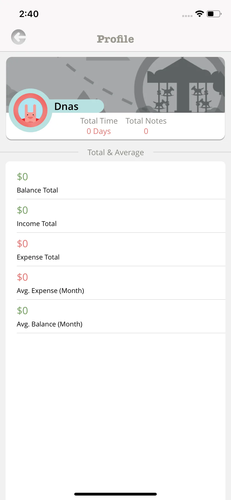
Task: Open Avg. Expense (Month) row
Action: coord(121,283)
